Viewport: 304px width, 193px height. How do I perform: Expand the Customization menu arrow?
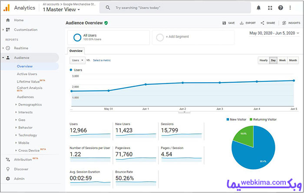tap(3, 30)
